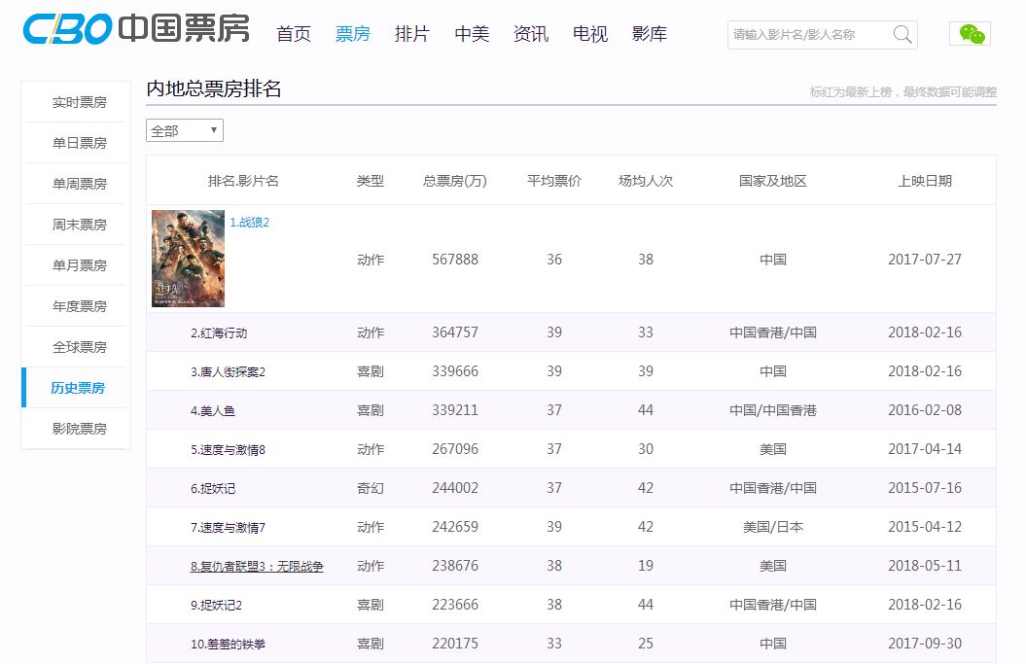Image resolution: width=1026 pixels, height=664 pixels.
Task: Open the 影库 menu item
Action: pyautogui.click(x=648, y=32)
